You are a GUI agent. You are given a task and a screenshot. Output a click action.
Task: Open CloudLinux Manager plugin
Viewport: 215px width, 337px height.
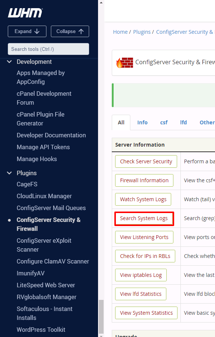44,196
